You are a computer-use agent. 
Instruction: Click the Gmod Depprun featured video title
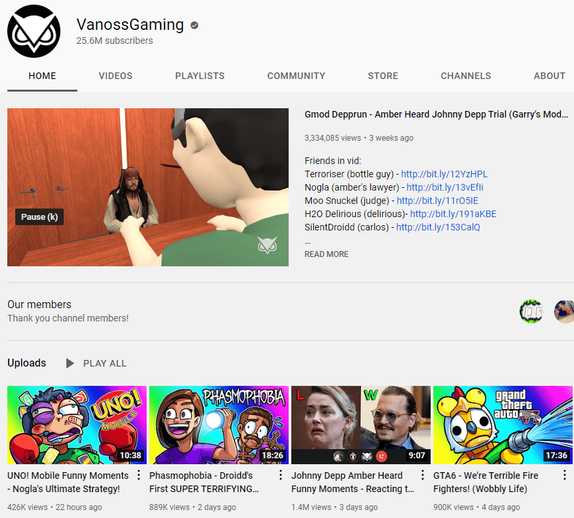[437, 114]
